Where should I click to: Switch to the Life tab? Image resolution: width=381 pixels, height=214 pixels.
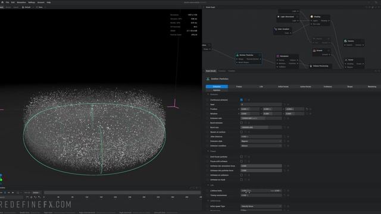pyautogui.click(x=261, y=87)
